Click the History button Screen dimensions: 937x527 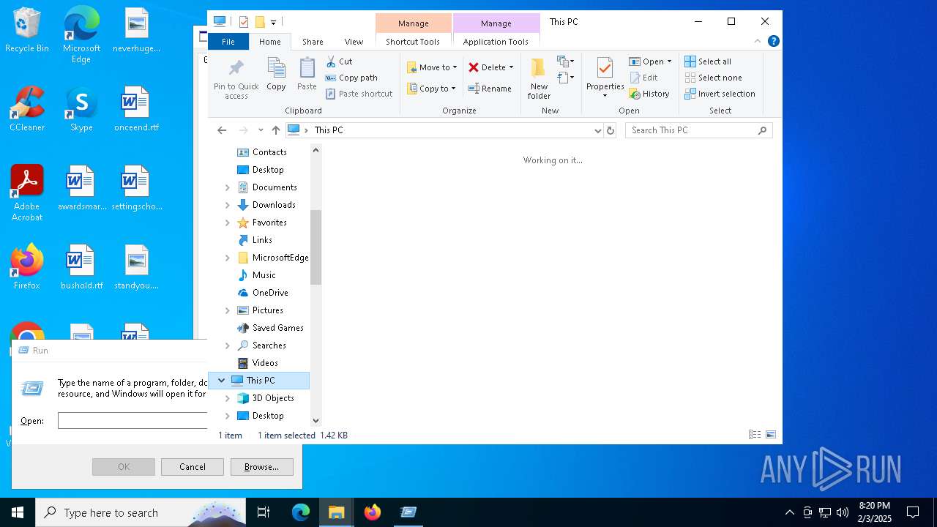coord(649,94)
